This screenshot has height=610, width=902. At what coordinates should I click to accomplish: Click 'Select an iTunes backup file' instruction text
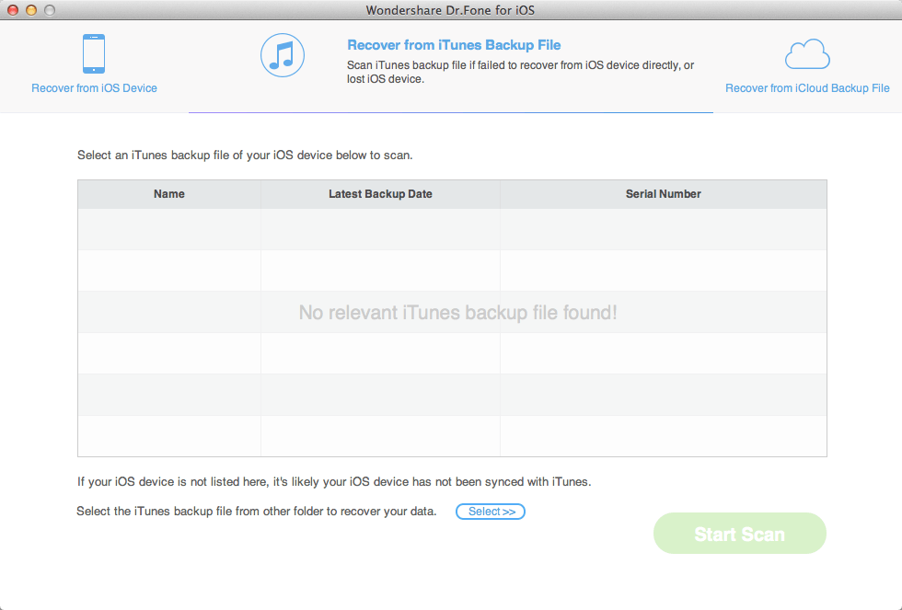245,155
